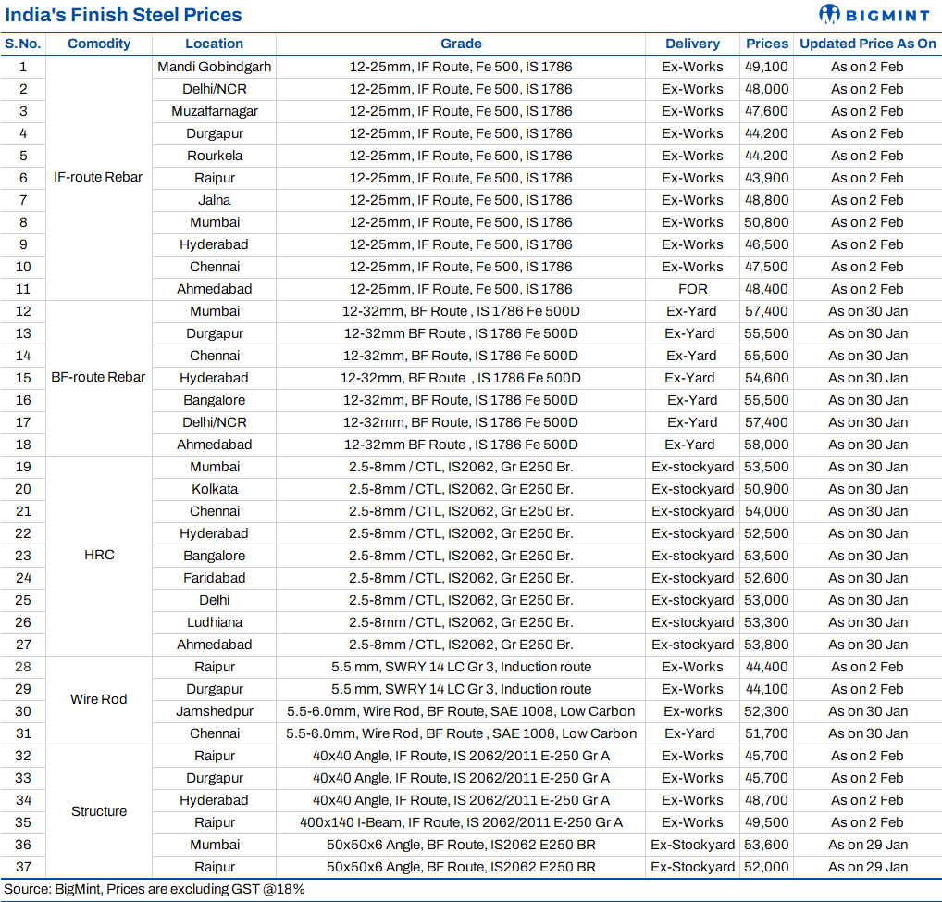Select the Muzaffarnagar location cell
This screenshot has height=902, width=942.
click(x=214, y=111)
